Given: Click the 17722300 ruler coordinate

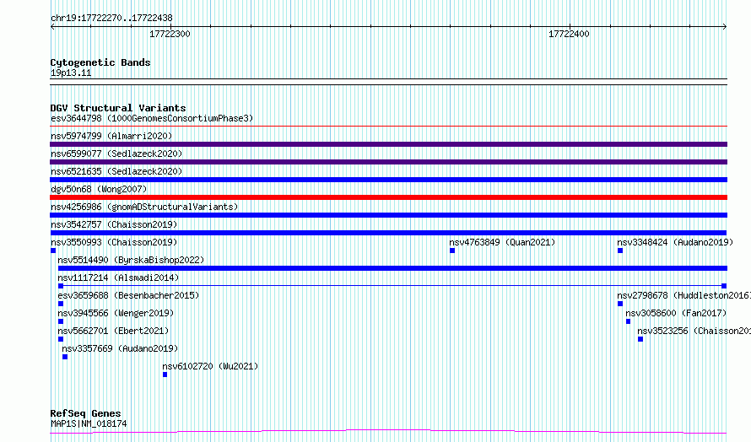Looking at the screenshot, I should [x=170, y=35].
